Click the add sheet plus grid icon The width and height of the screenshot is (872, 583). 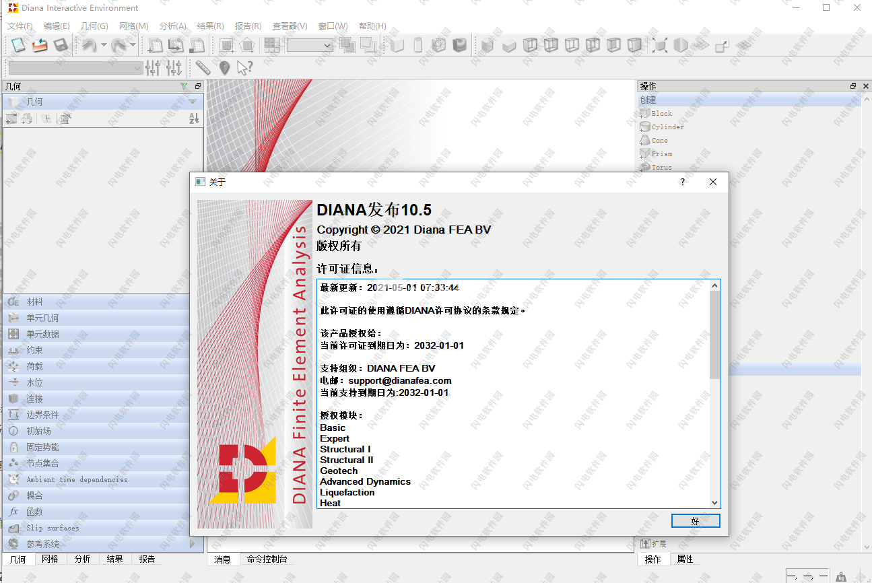(x=156, y=45)
